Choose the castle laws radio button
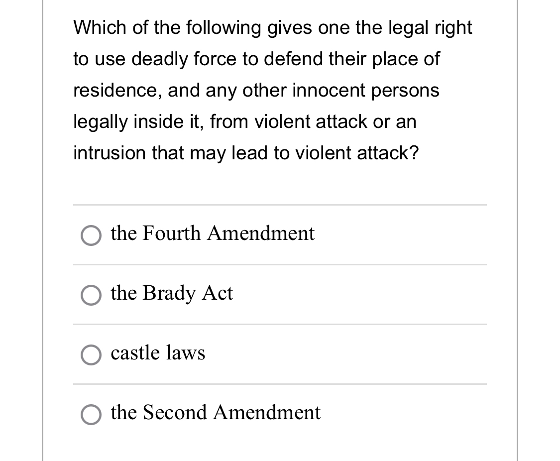The image size is (560, 461). pos(91,355)
